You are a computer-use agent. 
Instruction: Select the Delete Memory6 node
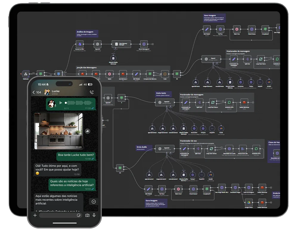tap(244, 102)
